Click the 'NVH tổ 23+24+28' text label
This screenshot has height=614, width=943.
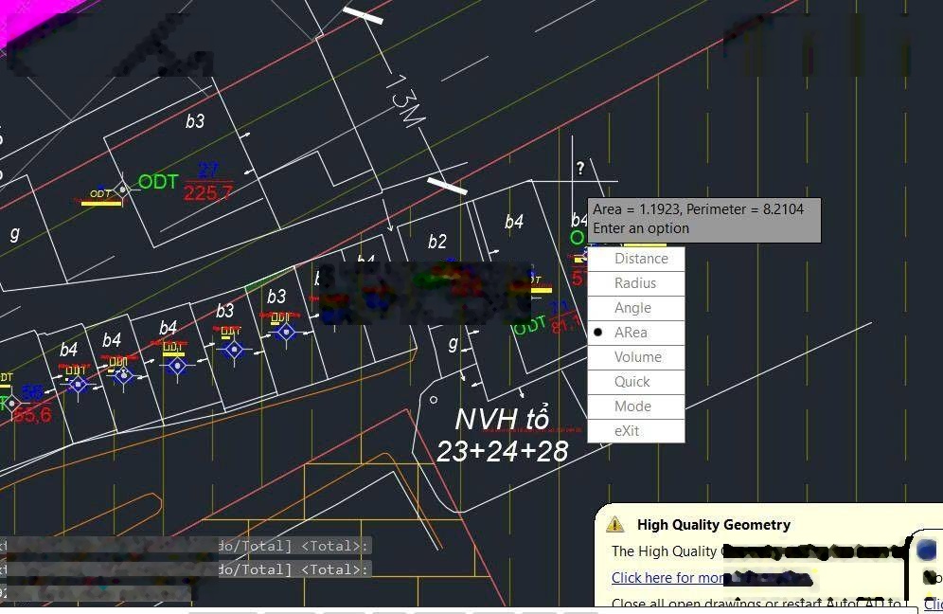click(502, 435)
